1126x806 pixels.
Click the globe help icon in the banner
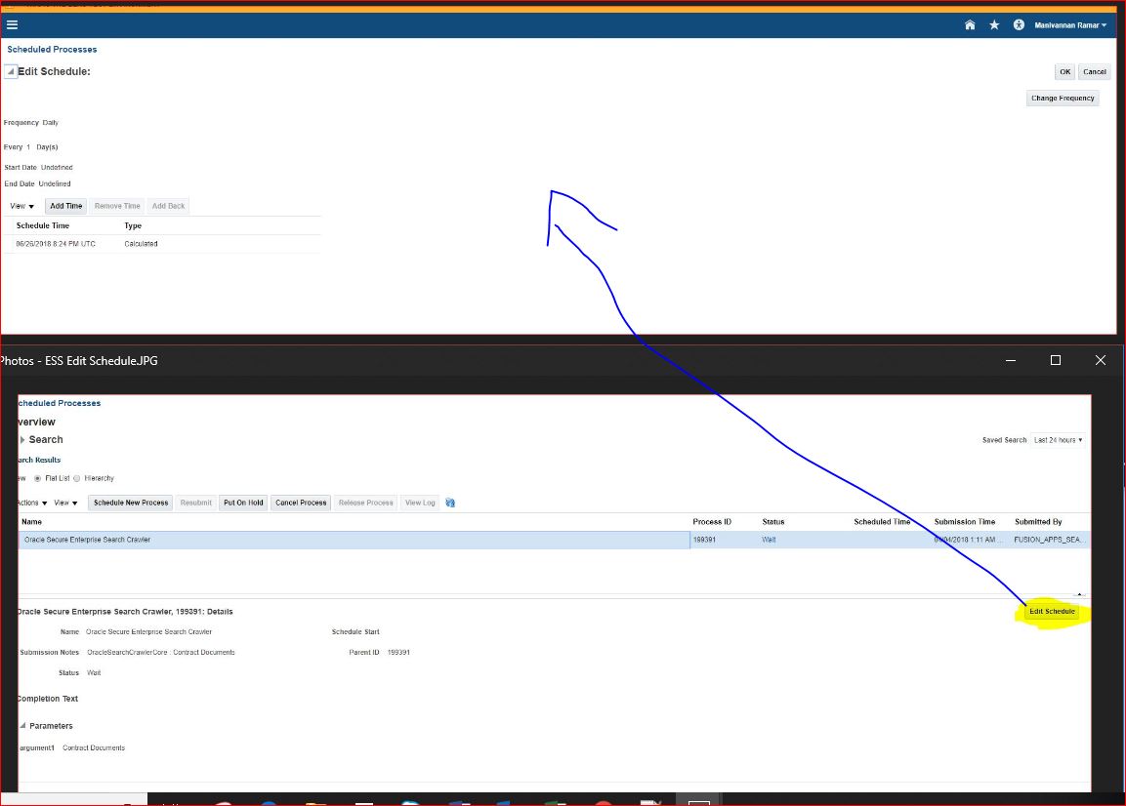[1018, 24]
